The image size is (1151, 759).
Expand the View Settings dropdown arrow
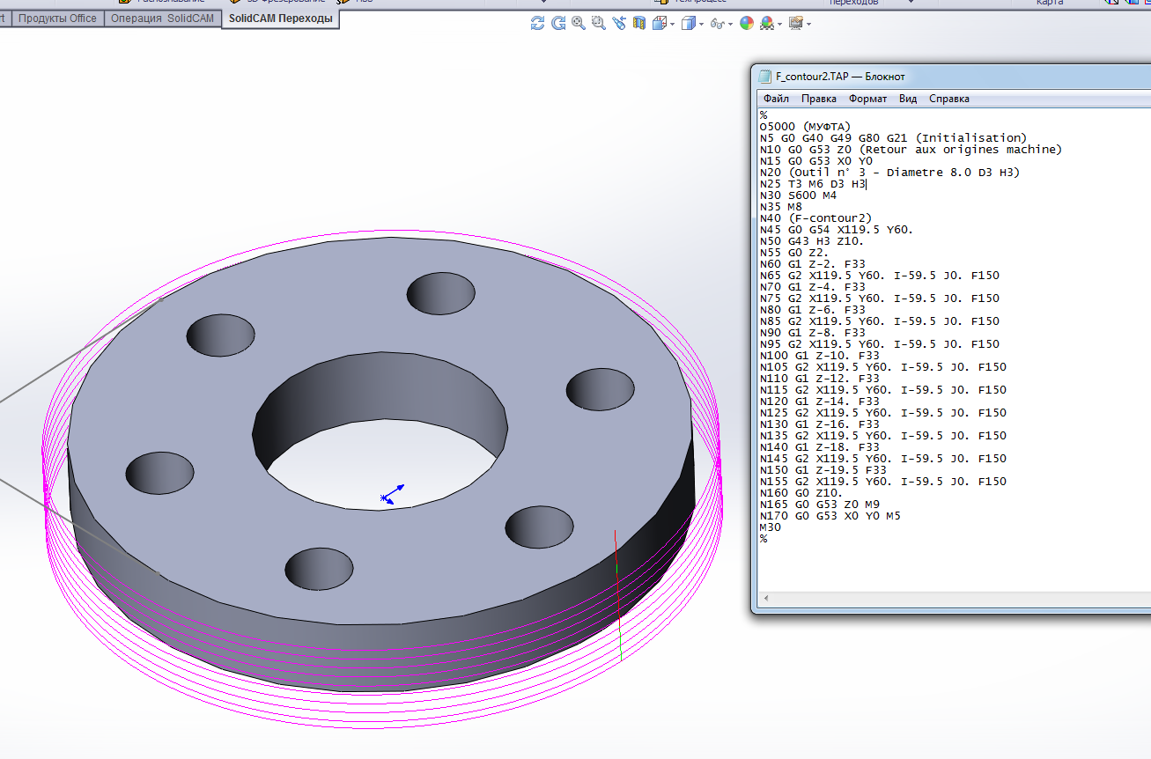pos(809,25)
